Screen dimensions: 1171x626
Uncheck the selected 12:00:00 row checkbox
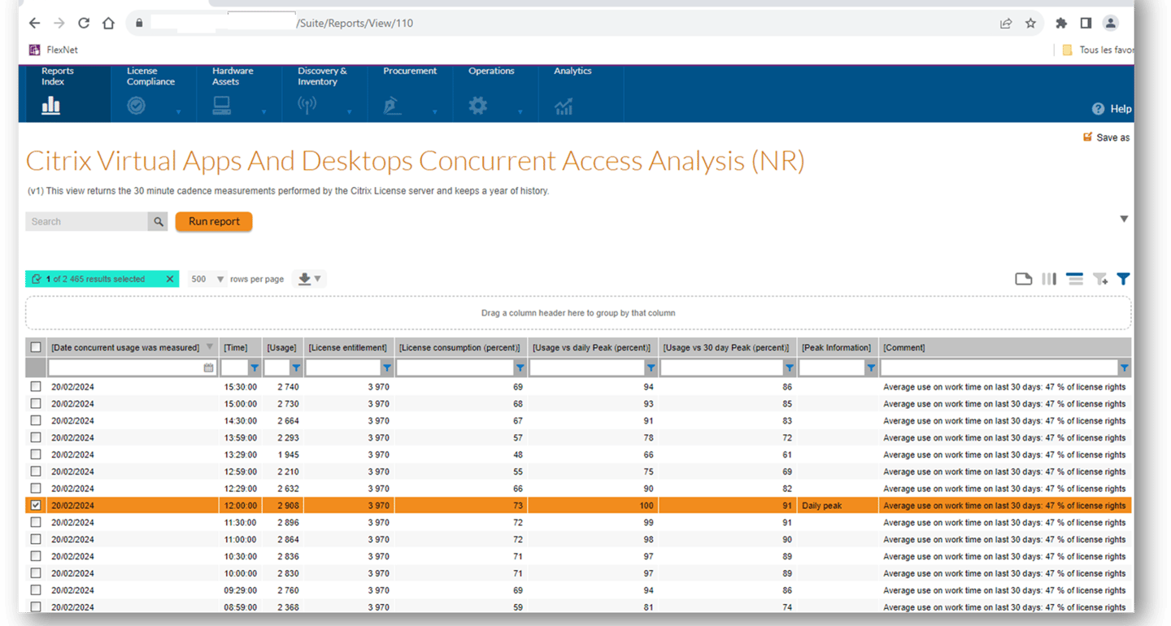36,505
